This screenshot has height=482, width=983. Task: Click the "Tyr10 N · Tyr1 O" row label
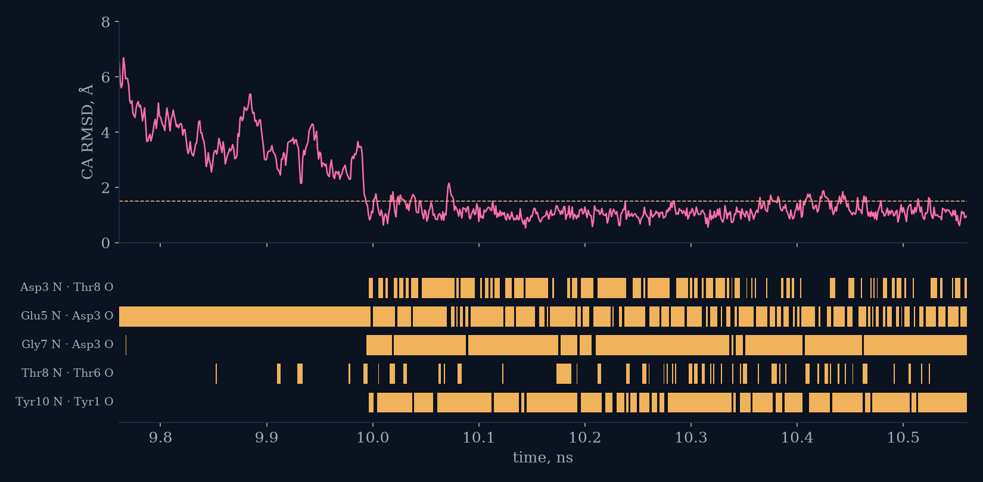pyautogui.click(x=64, y=402)
